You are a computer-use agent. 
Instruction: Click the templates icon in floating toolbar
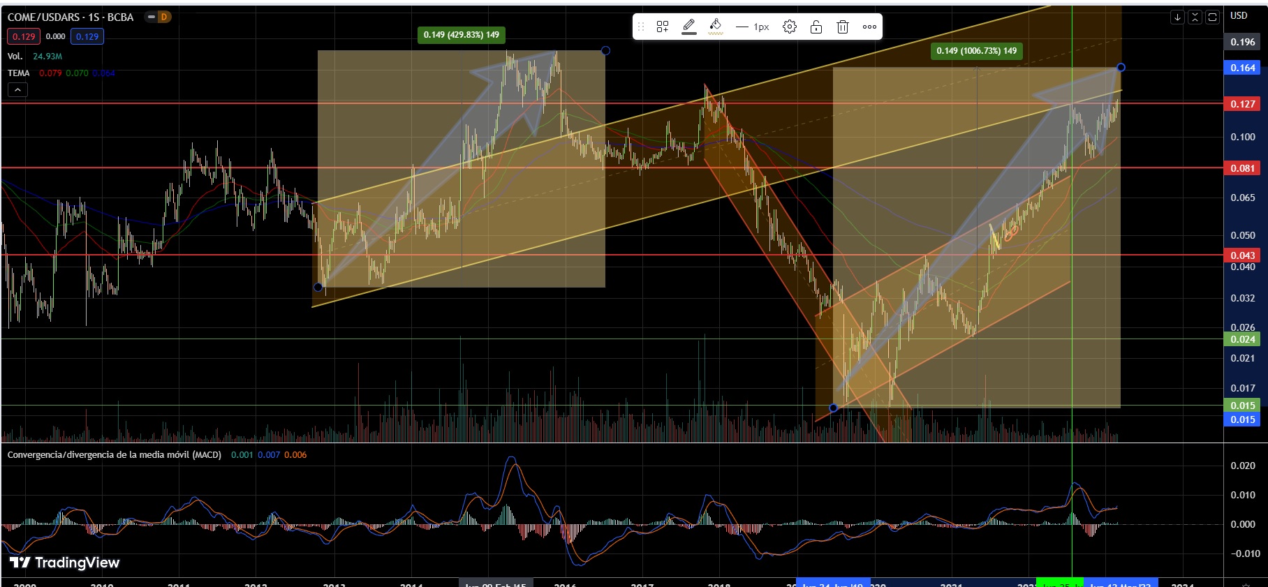coord(663,27)
